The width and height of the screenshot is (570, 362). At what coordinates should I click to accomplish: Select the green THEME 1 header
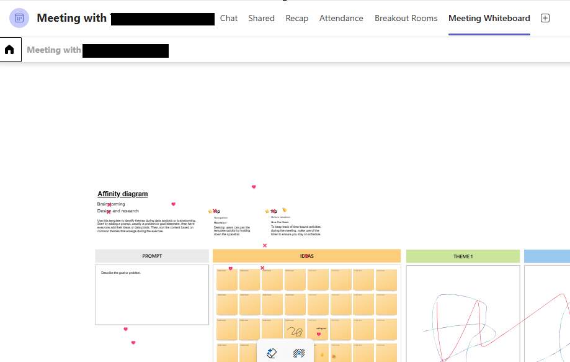pos(463,256)
